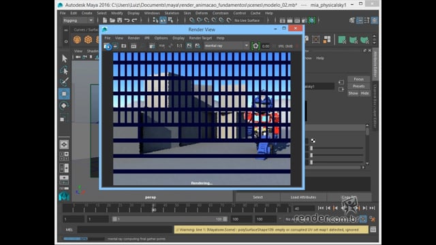436x245 pixels.
Task: Open the mental ray renderer dropdown
Action: [x=226, y=46]
